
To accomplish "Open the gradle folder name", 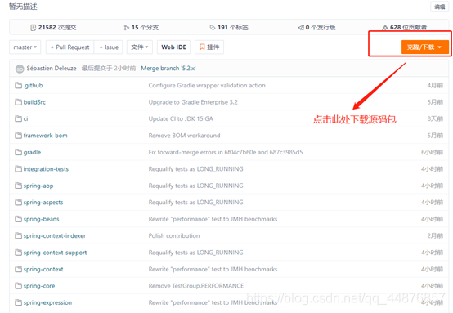I will [x=32, y=153].
